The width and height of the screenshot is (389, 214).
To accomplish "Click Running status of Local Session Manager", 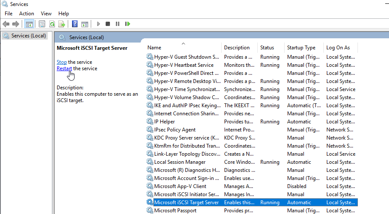I will click(270, 162).
